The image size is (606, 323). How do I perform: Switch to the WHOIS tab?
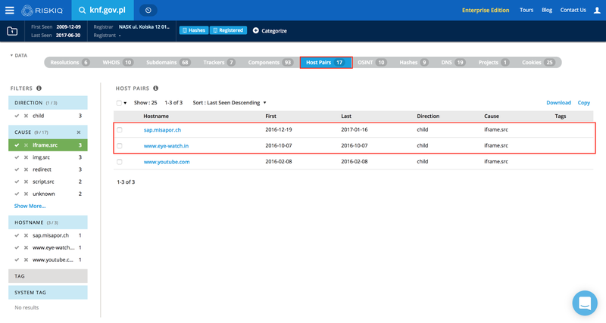coord(118,63)
